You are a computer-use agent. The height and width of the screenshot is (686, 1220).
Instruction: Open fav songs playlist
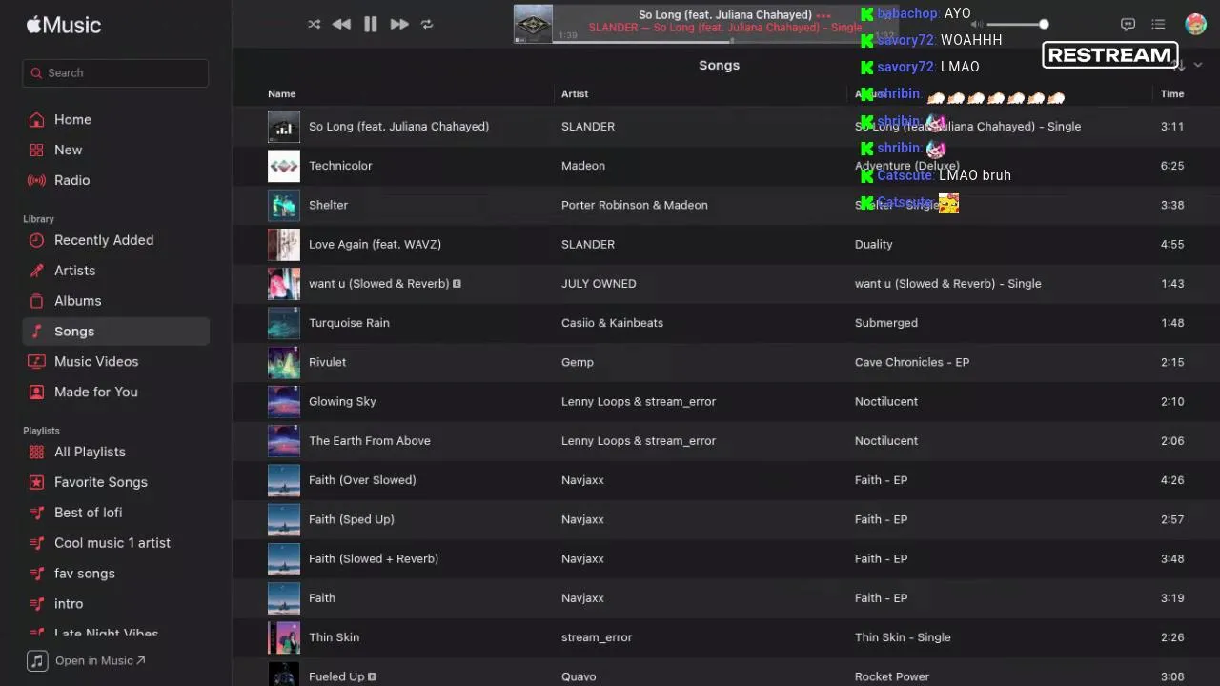coord(115,574)
